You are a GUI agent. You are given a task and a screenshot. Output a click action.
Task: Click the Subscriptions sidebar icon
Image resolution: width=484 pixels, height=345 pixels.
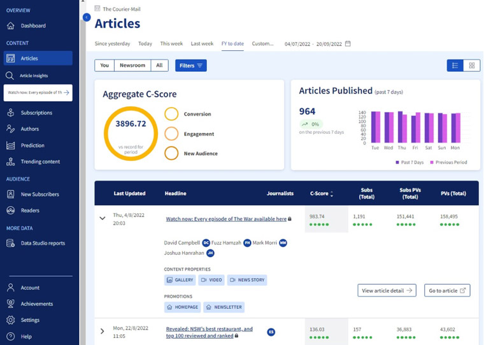click(10, 113)
